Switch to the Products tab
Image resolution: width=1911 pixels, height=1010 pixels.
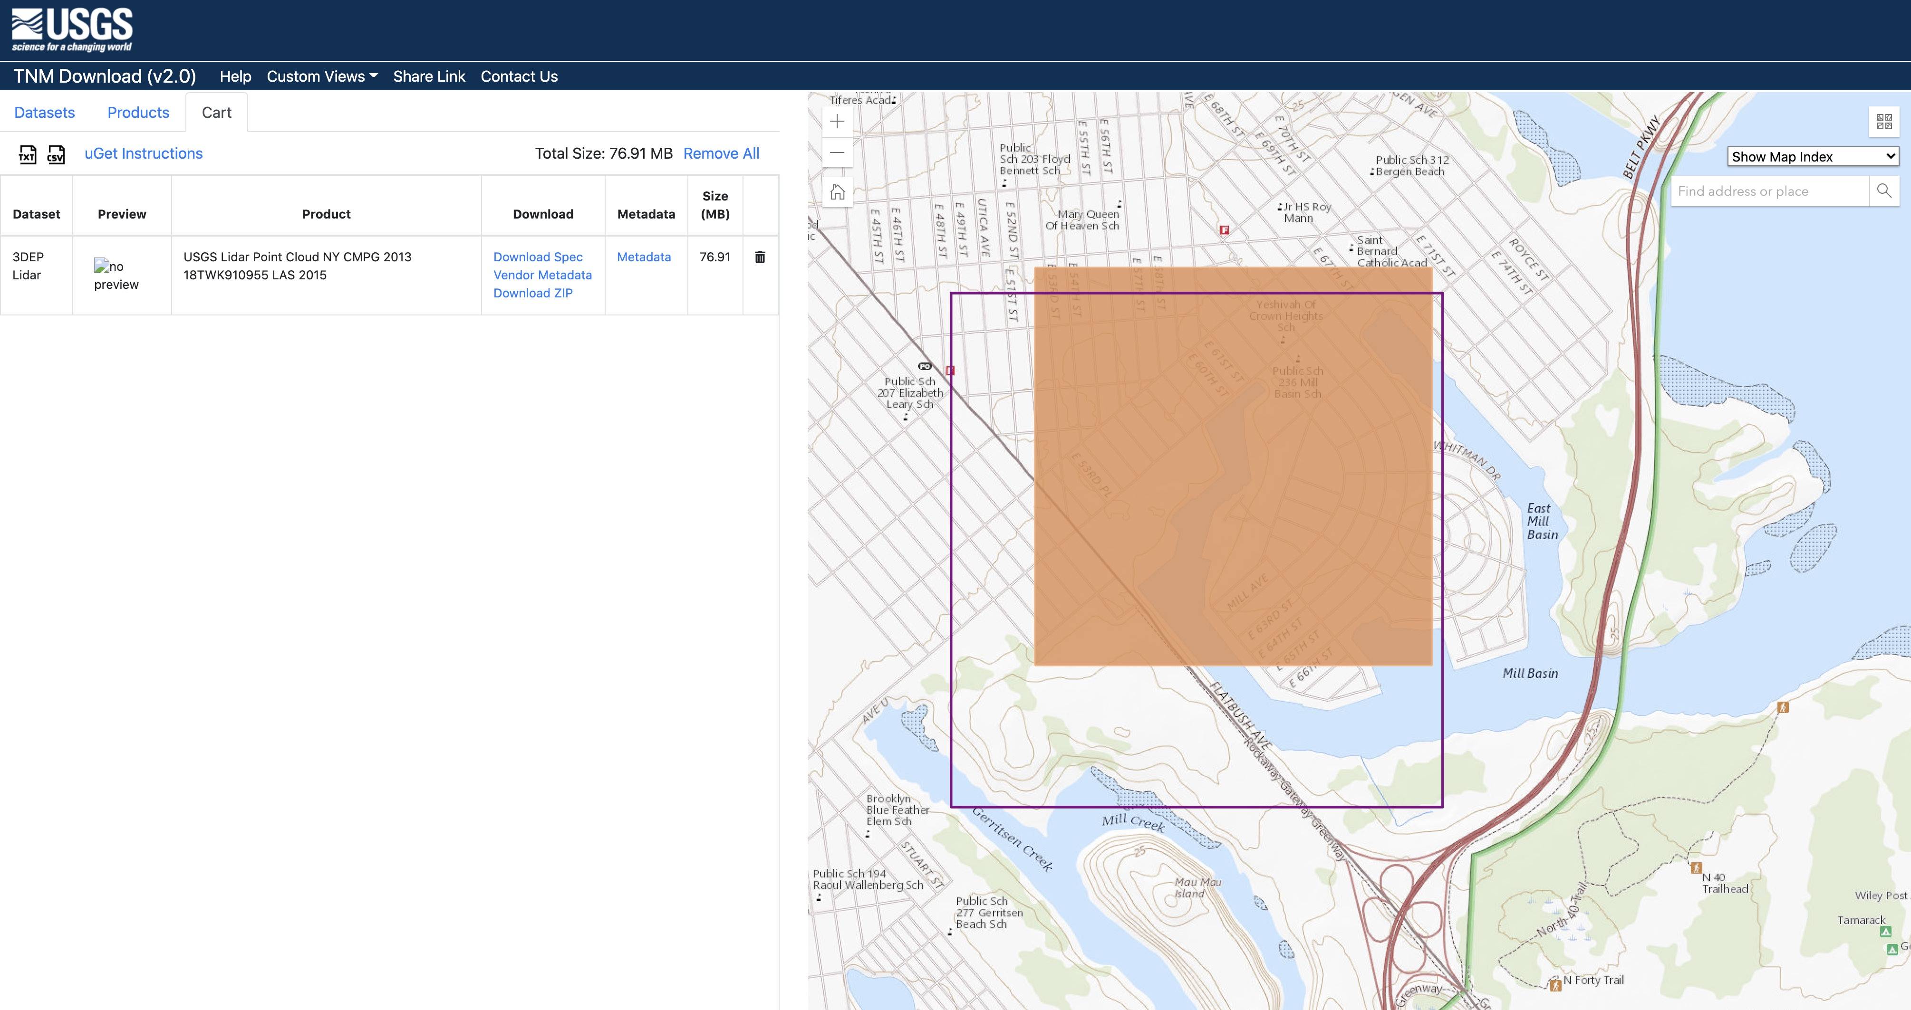coord(138,112)
